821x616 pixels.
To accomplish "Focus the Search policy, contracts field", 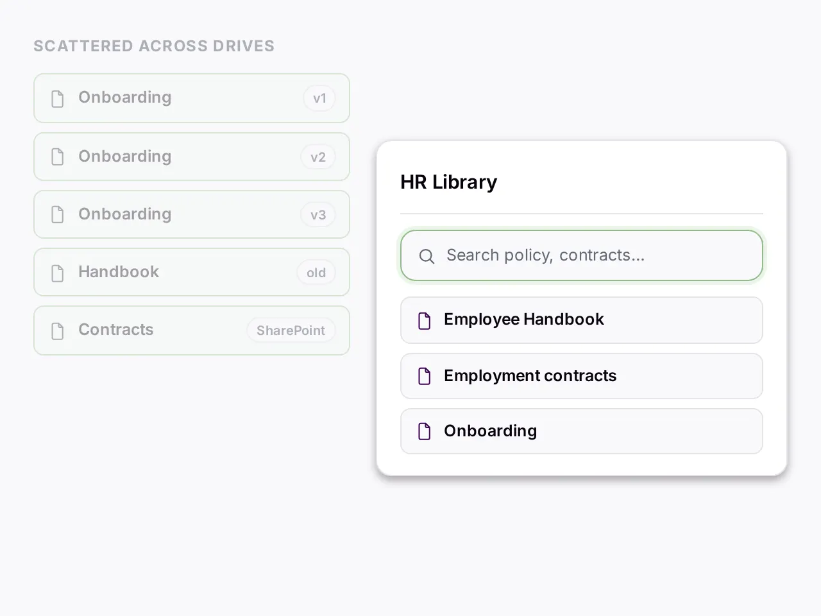I will click(x=582, y=255).
